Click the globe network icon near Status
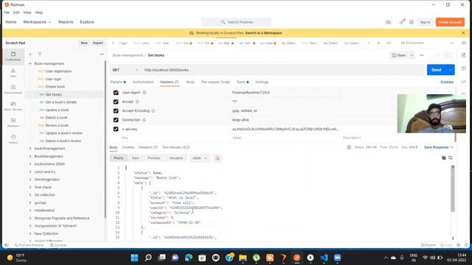 tap(349, 147)
